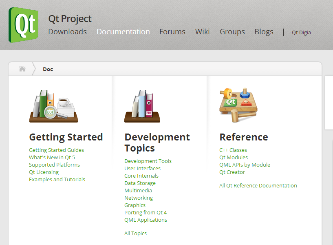
Task: Open User Interfaces topic
Action: (143, 168)
